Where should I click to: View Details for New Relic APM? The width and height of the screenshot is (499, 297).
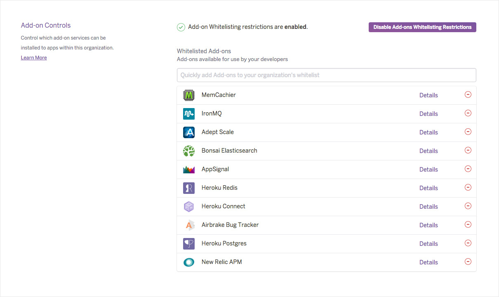pos(428,262)
